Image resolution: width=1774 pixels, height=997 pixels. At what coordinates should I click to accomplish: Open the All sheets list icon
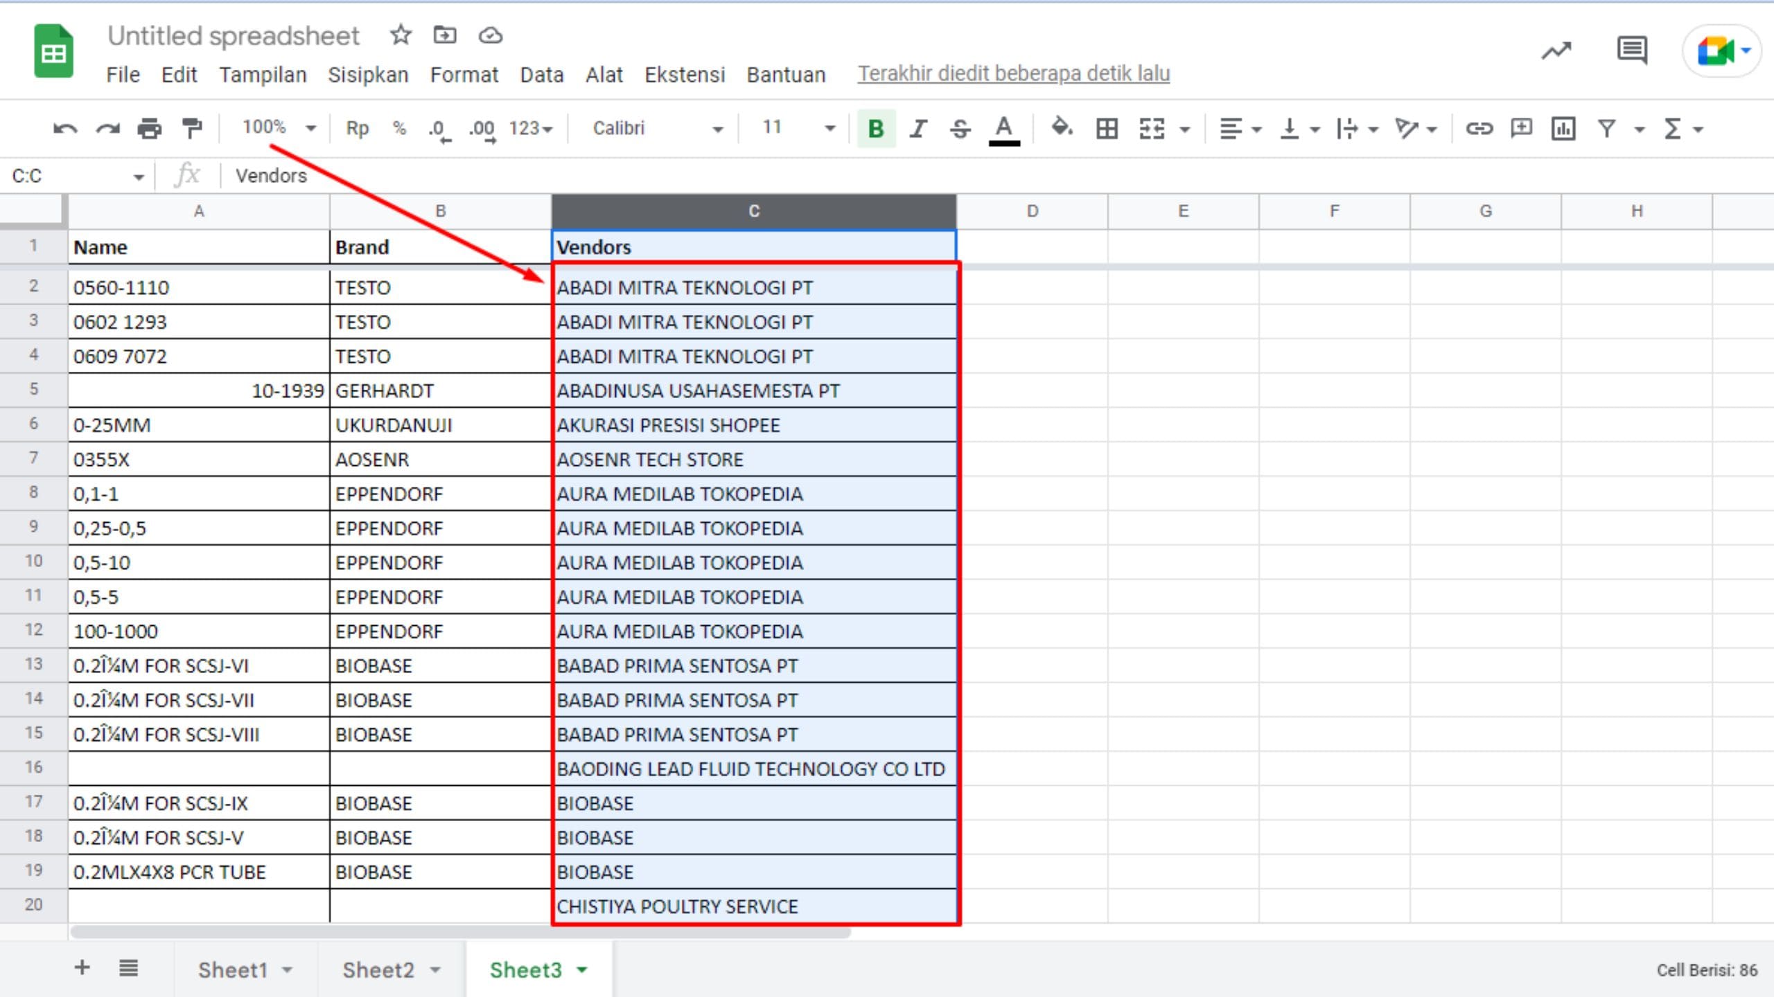coord(128,968)
